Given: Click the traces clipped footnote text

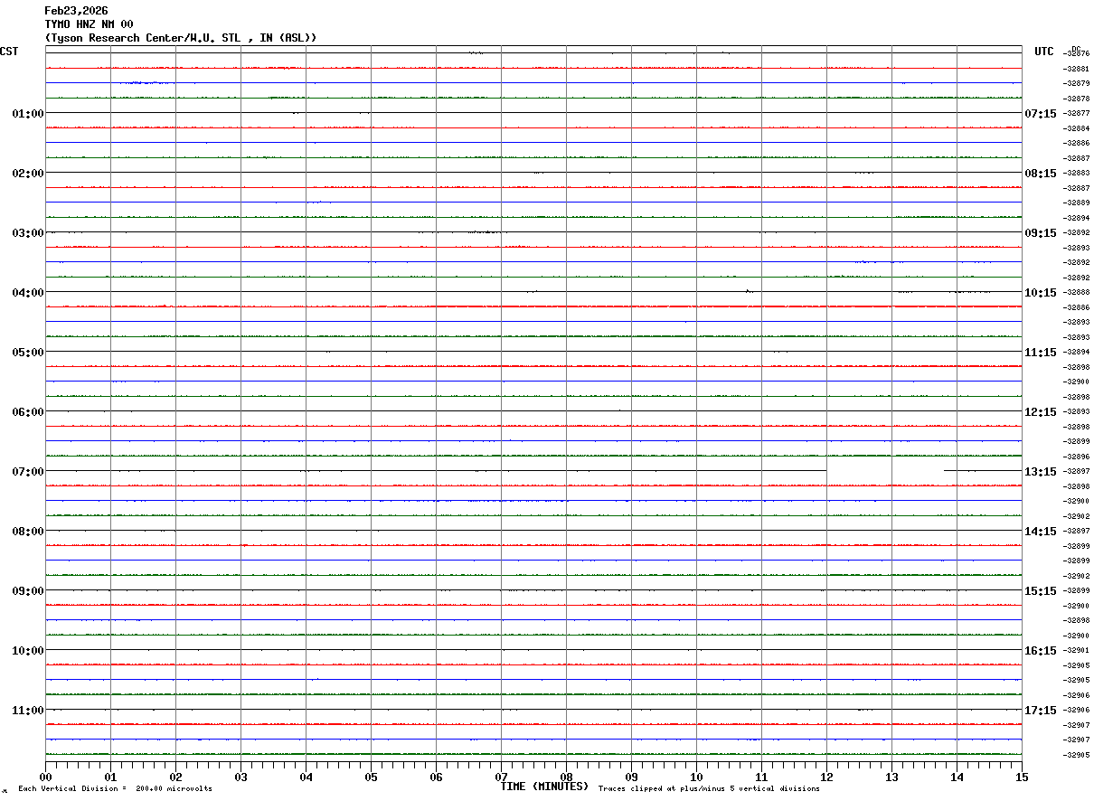Looking at the screenshot, I should coord(709,789).
